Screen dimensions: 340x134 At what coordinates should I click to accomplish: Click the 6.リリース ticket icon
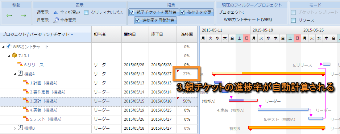[x=20, y=64]
